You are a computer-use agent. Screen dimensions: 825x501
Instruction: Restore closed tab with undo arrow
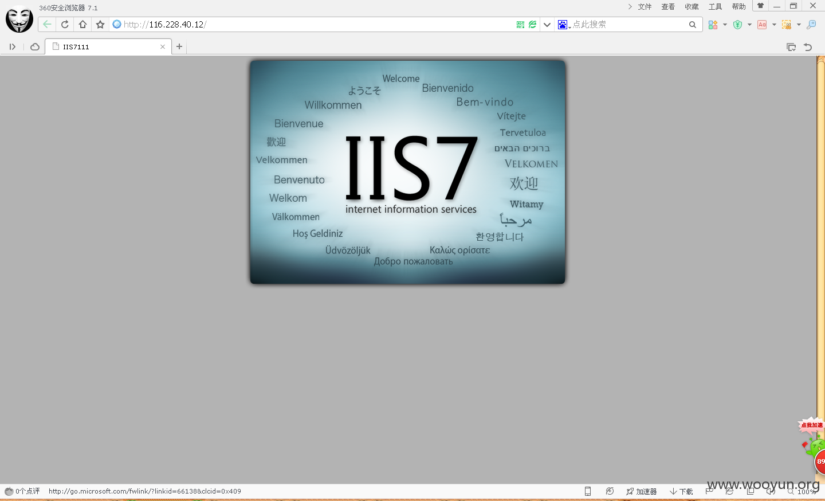click(x=808, y=47)
